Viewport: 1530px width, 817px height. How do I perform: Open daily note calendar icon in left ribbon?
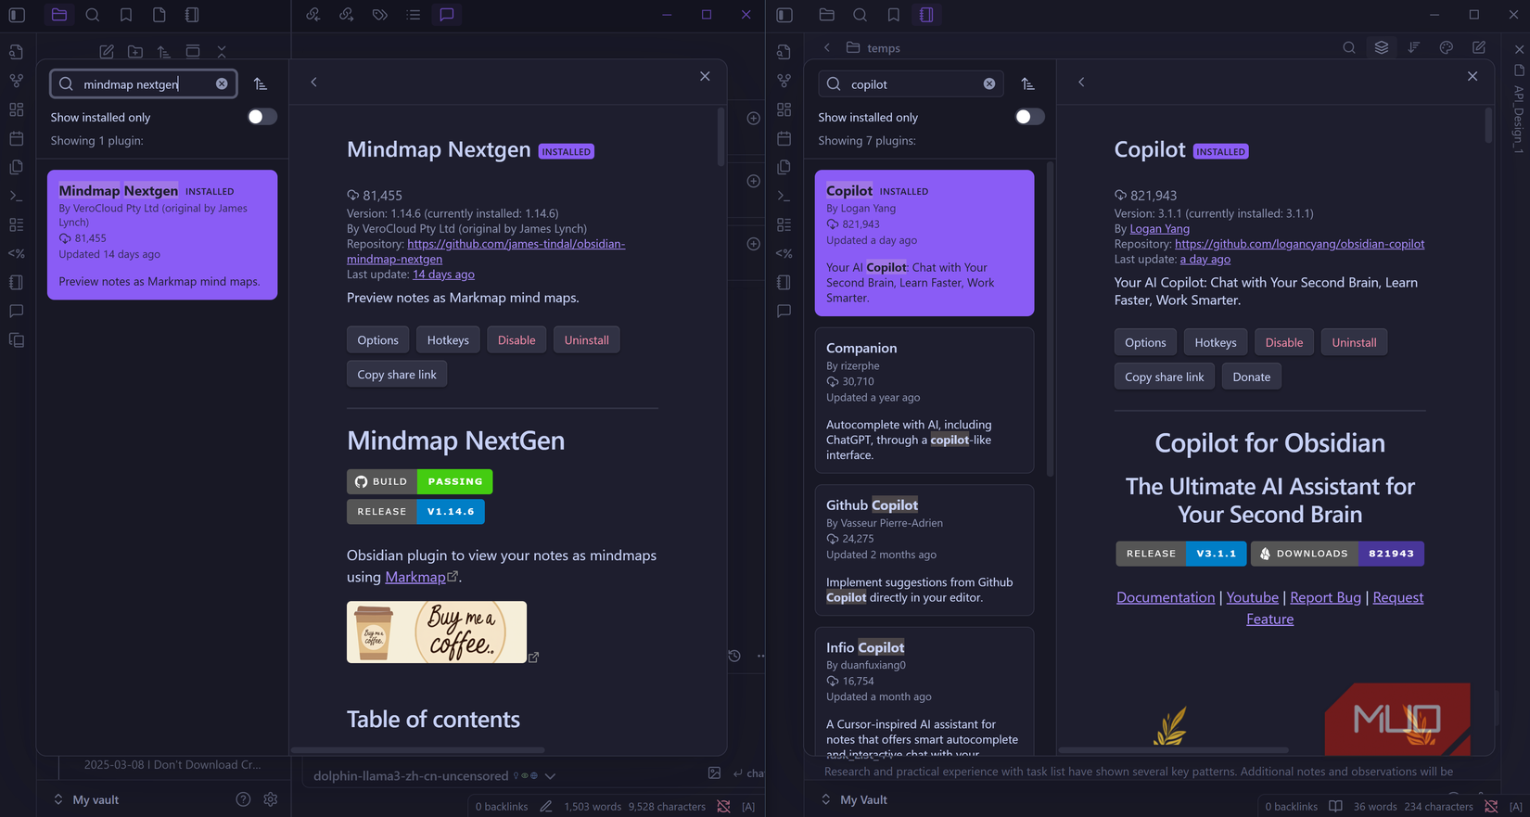tap(16, 138)
